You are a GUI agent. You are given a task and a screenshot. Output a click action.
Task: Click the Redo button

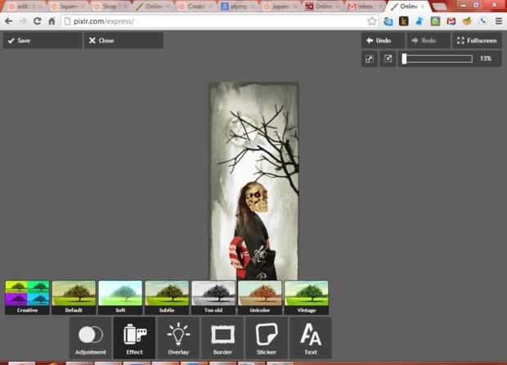pyautogui.click(x=428, y=40)
